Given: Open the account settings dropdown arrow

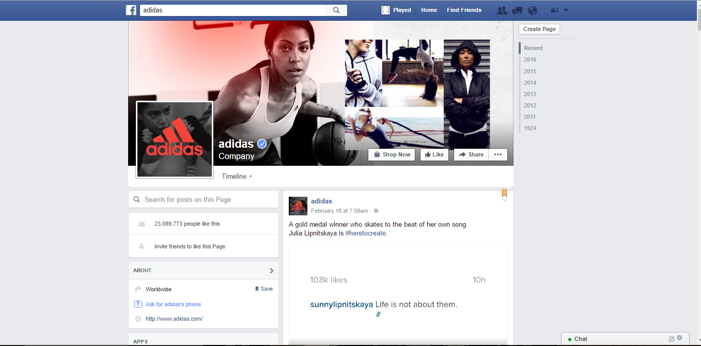Looking at the screenshot, I should [567, 10].
